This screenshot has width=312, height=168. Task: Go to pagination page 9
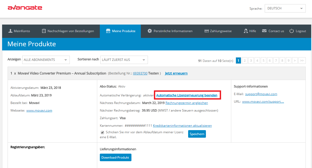point(288,61)
